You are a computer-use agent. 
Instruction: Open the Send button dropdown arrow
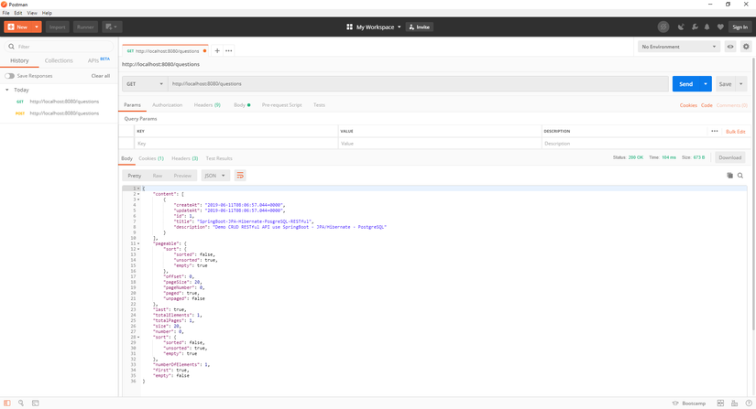point(706,84)
